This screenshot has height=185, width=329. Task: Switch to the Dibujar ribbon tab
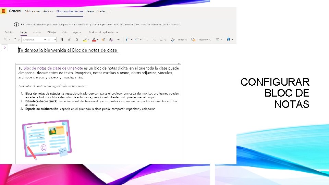coord(52,32)
